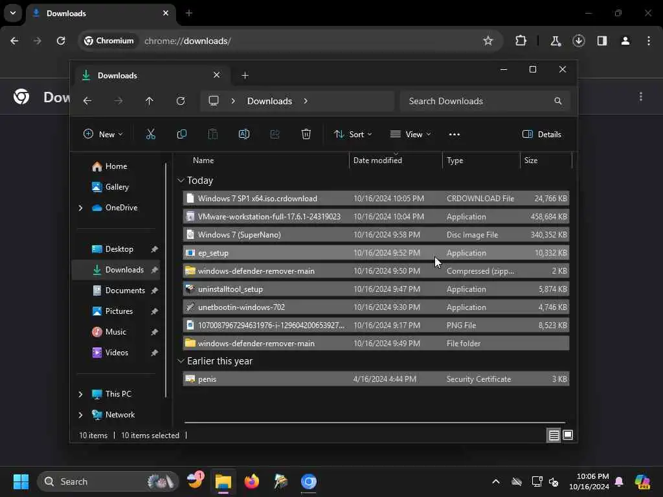Click the horizontal scrollbar in file list
Screen dimensions: 663x497
(x=375, y=422)
